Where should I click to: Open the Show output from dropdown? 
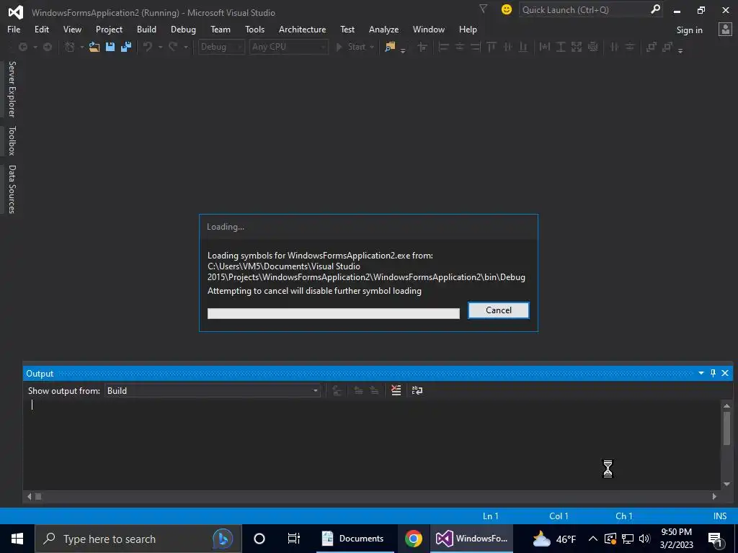pyautogui.click(x=213, y=391)
